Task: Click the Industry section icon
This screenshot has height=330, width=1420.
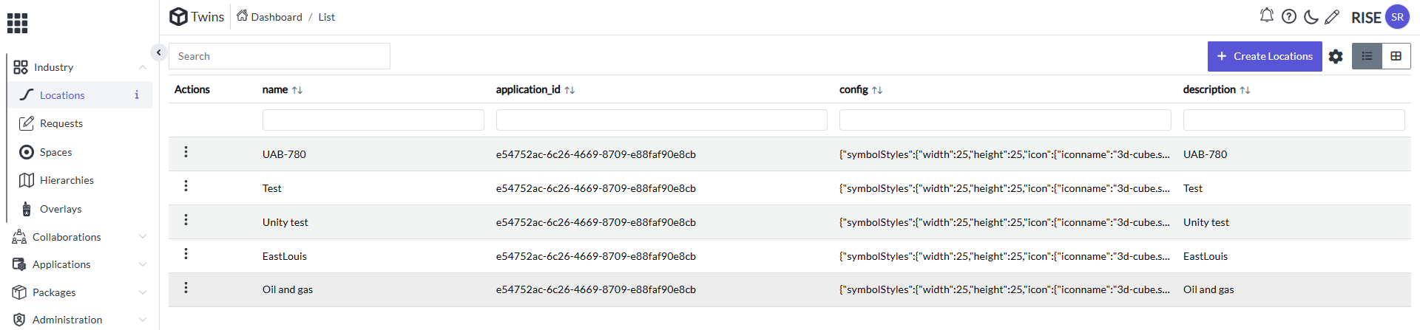Action: pos(21,67)
